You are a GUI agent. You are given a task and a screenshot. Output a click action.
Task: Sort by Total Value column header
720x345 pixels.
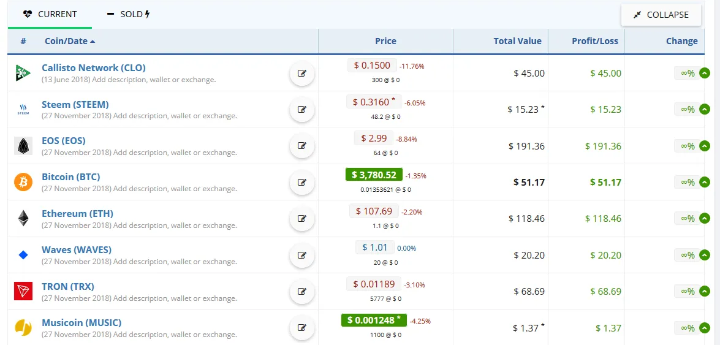518,41
